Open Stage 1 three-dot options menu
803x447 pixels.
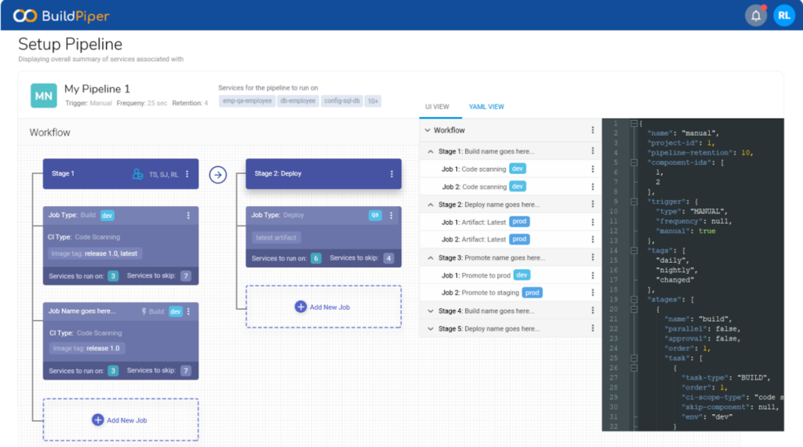point(187,174)
